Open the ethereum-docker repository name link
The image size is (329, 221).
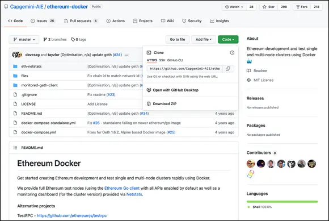[x=68, y=7]
